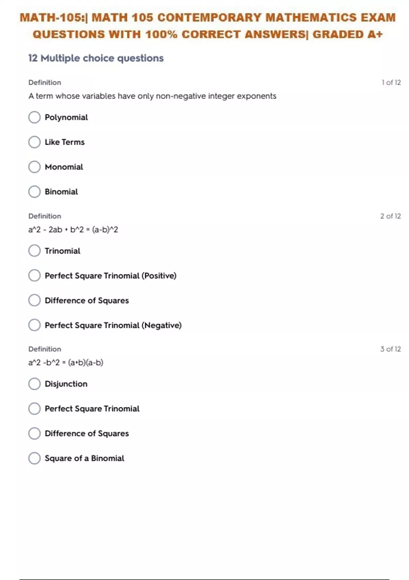This screenshot has width=409, height=580.
Task: Choose Perfect Square Trinomial (Positive)
Action: [34, 276]
